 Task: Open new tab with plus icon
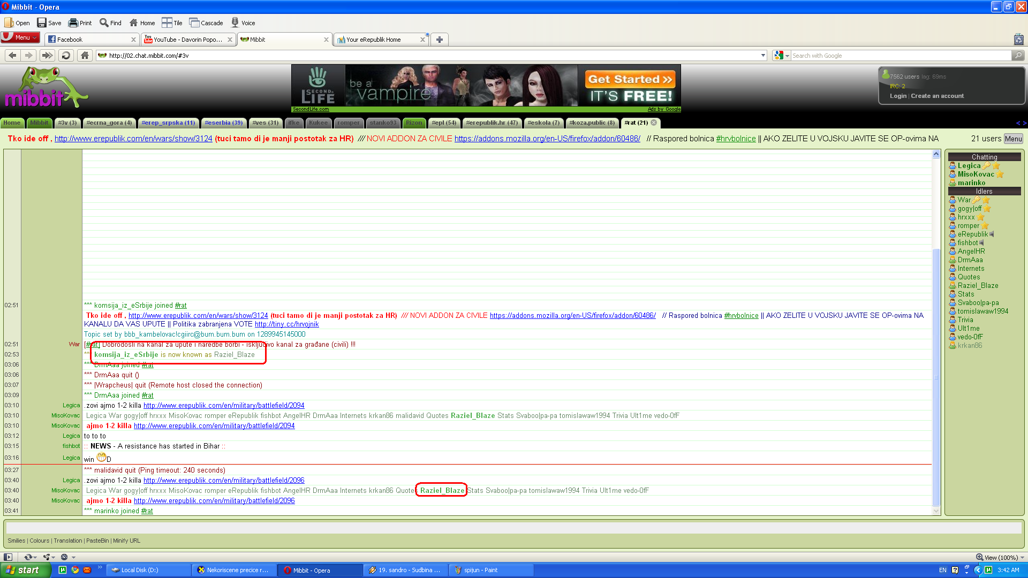point(440,40)
